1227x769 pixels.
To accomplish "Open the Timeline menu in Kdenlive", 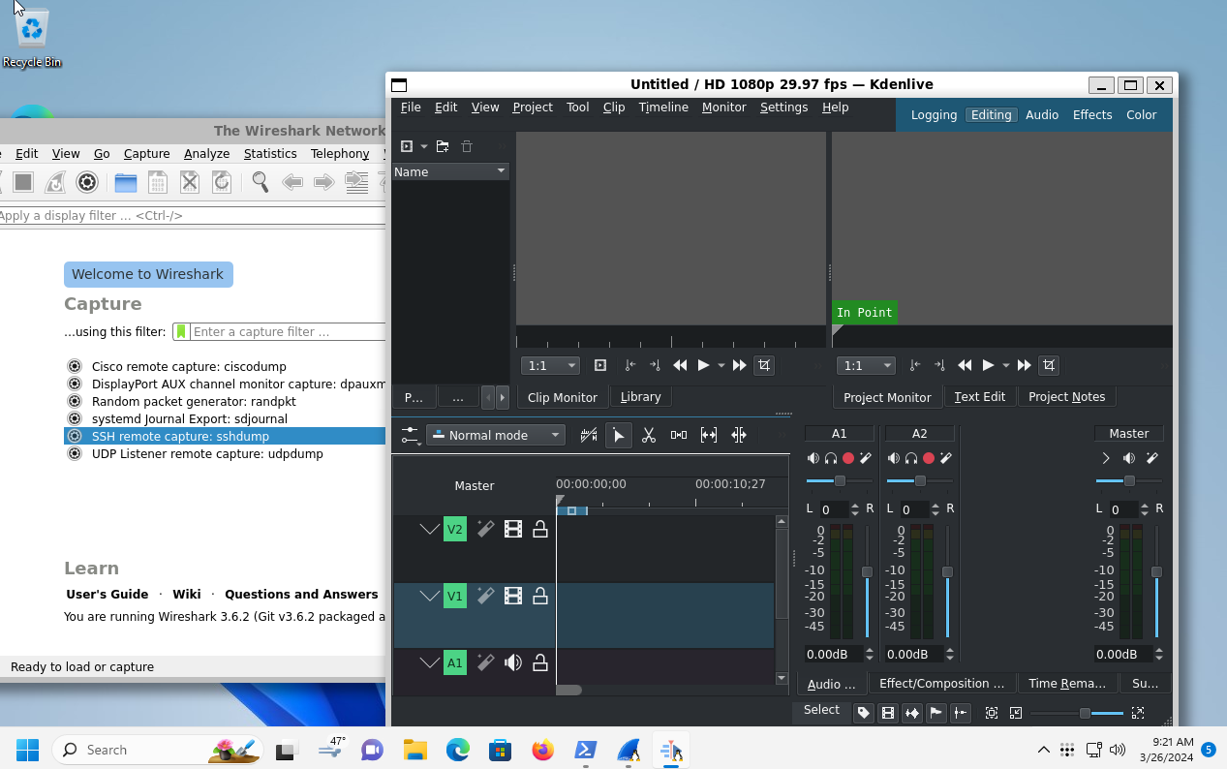I will (663, 108).
